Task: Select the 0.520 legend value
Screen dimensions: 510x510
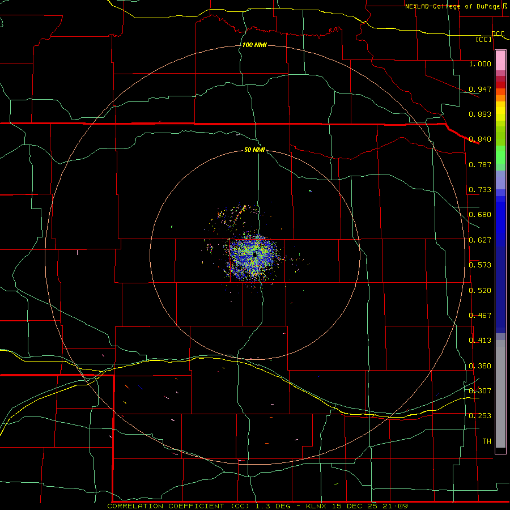Action: click(x=480, y=291)
